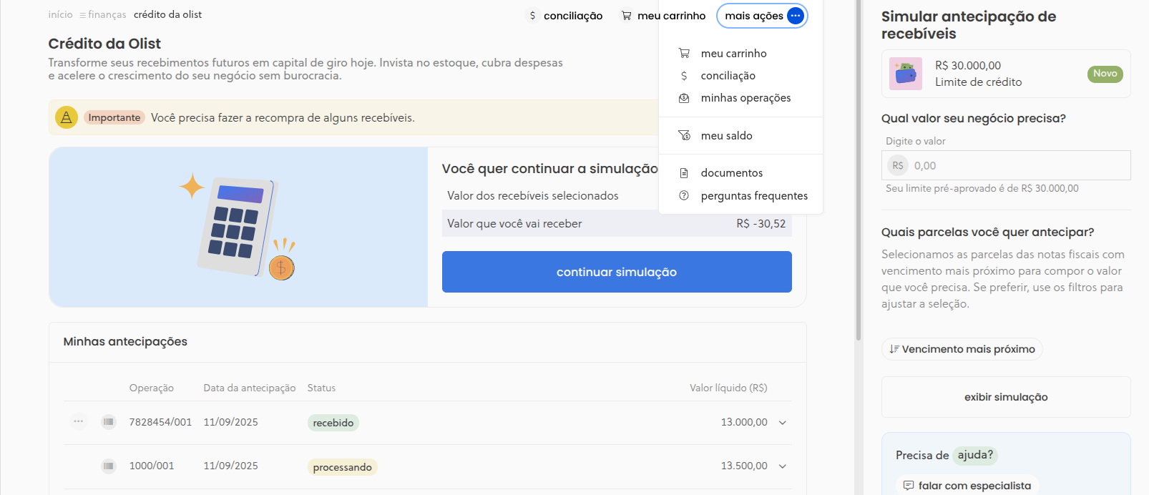
Task: Click the continuar simulação button
Action: pos(617,272)
